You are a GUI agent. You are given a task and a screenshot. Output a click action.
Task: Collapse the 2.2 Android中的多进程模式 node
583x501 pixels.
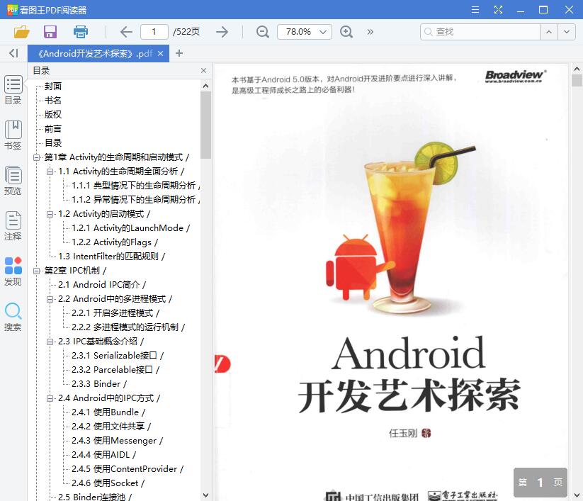click(50, 299)
